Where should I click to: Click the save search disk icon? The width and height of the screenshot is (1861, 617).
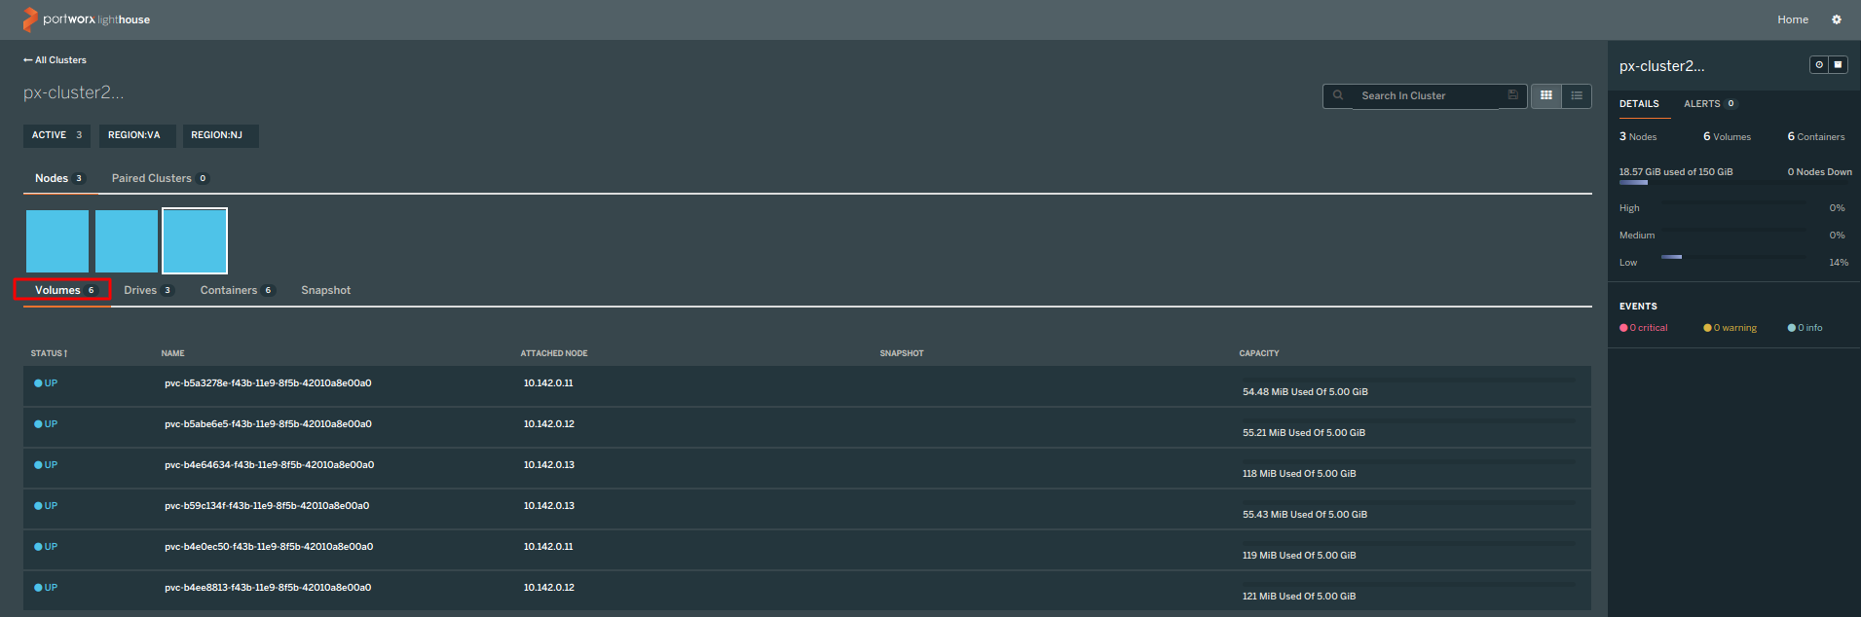tap(1512, 95)
